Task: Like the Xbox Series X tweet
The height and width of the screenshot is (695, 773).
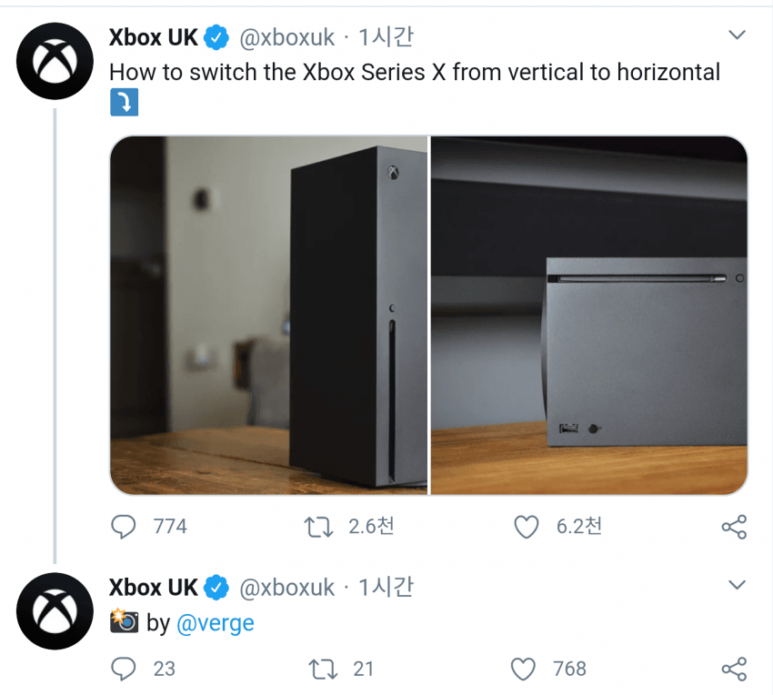Action: (527, 526)
